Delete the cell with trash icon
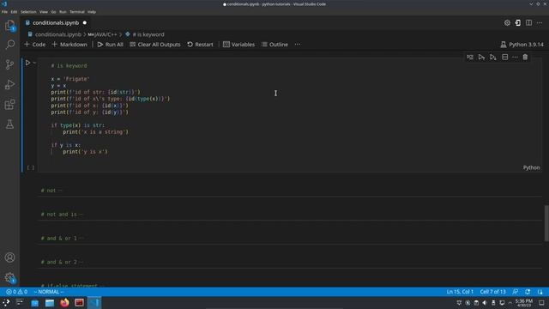Image resolution: width=549 pixels, height=309 pixels. coord(525,58)
